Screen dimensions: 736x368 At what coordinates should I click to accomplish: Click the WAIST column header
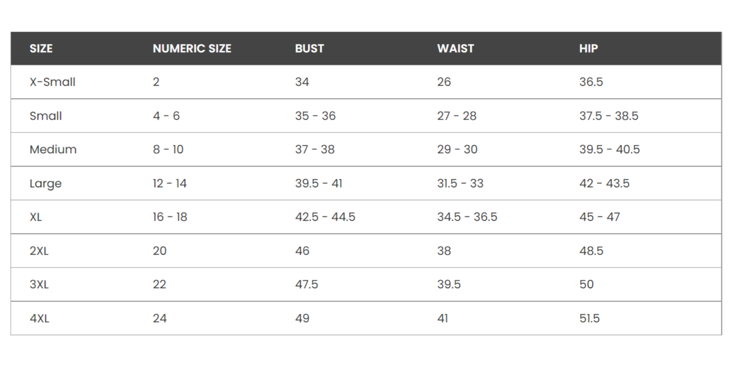tap(455, 48)
